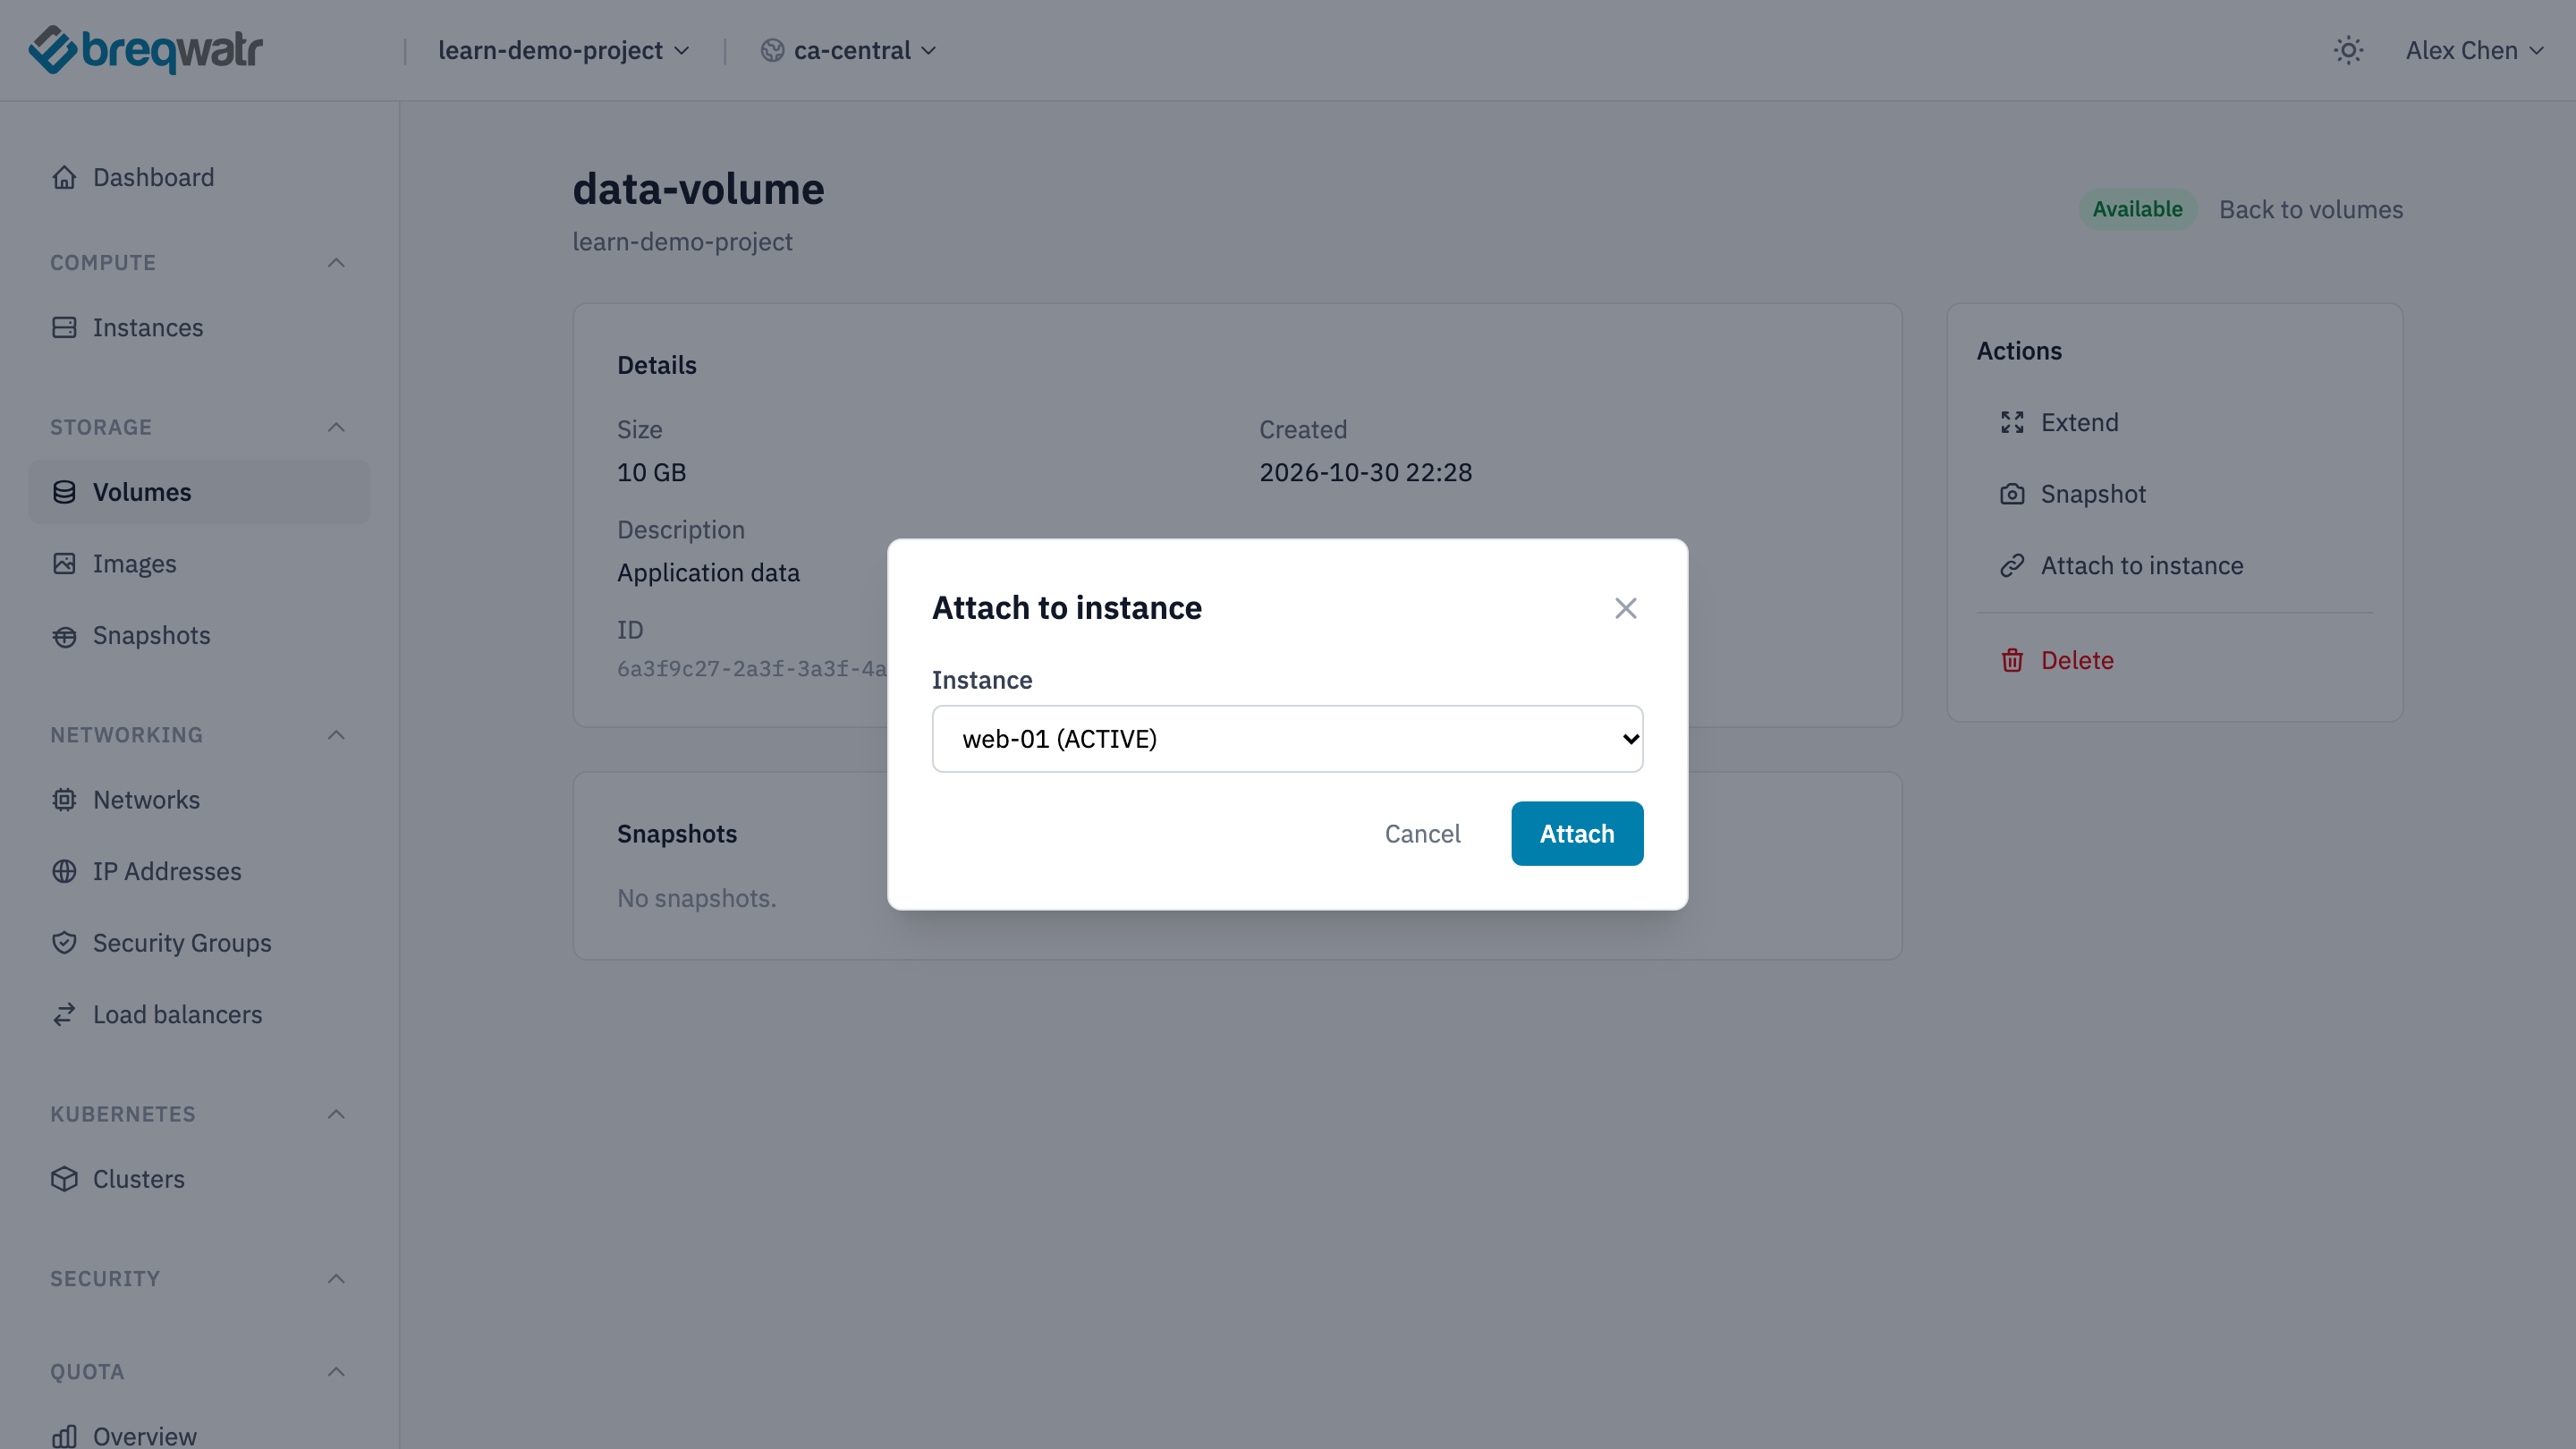This screenshot has width=2576, height=1449.
Task: Click the Available status badge
Action: coord(2137,209)
